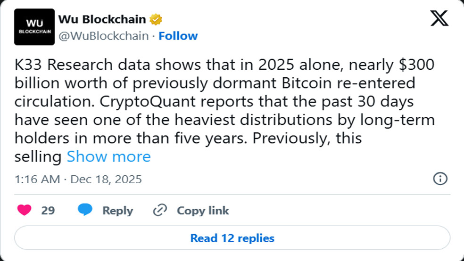Viewport: 464px width, 261px height.
Task: Click the chain link icon
Action: [x=160, y=210]
